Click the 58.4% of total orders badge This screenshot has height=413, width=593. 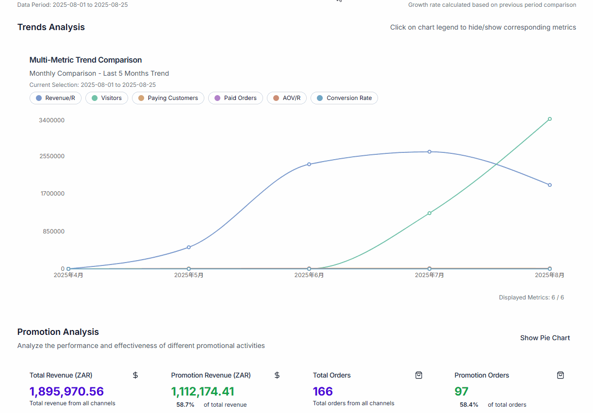tap(469, 404)
